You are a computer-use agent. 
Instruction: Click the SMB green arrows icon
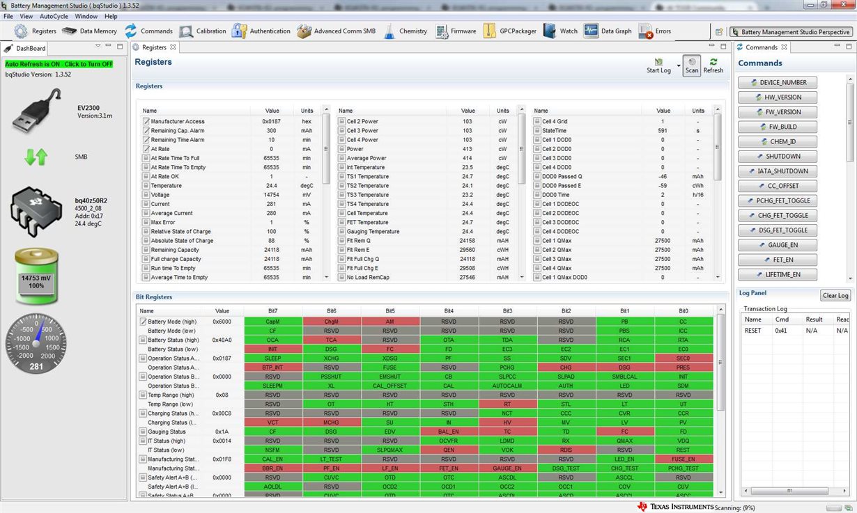click(36, 157)
